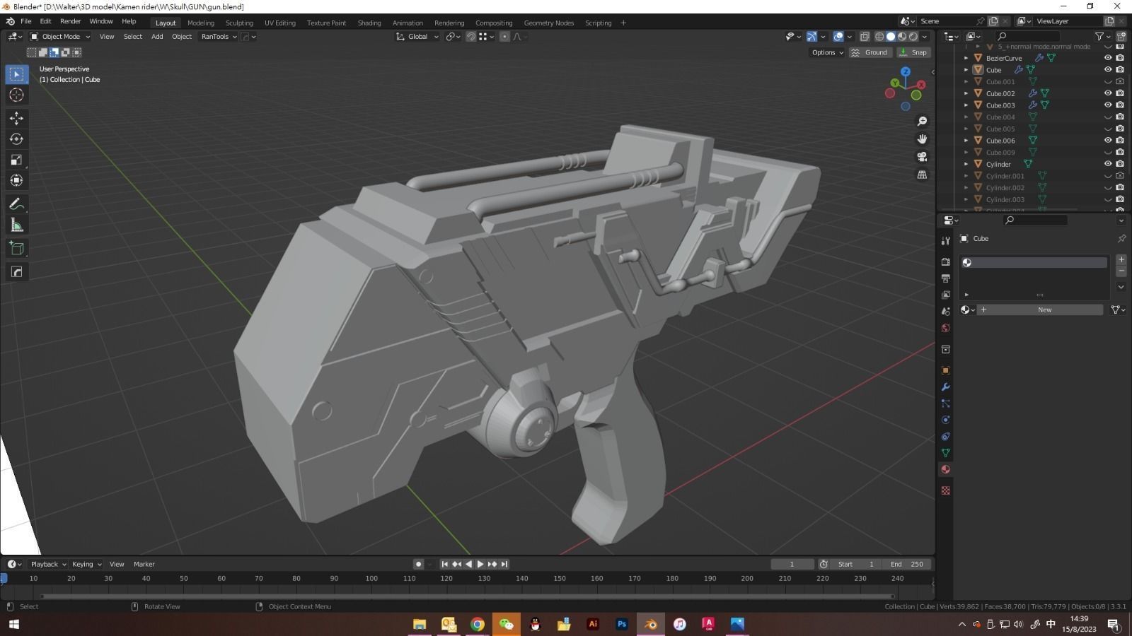Activate the Move tool
This screenshot has width=1132, height=636.
click(x=16, y=118)
